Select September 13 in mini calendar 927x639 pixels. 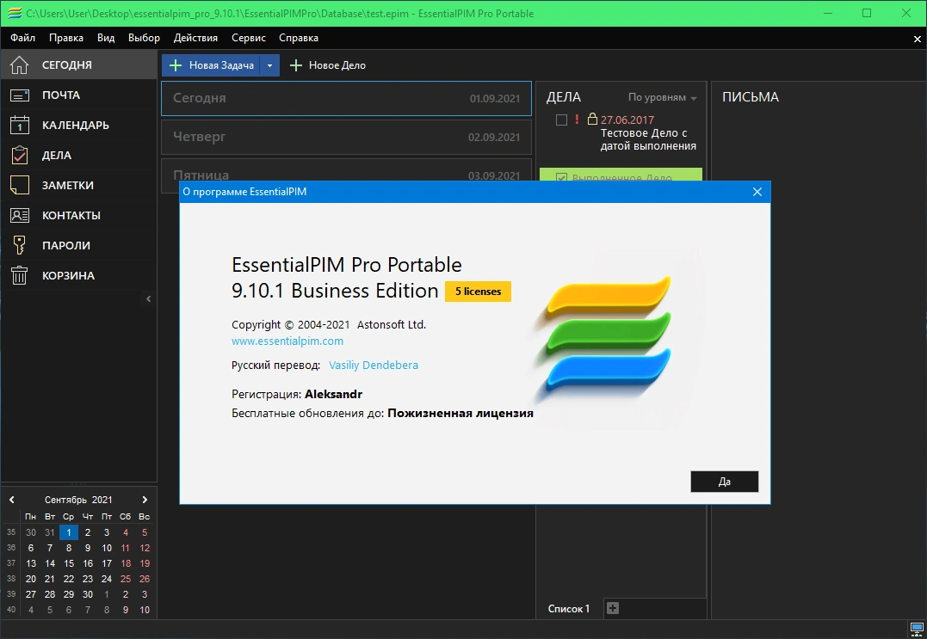(x=31, y=563)
